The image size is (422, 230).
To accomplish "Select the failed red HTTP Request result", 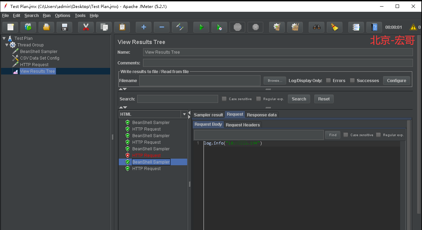I will point(147,156).
